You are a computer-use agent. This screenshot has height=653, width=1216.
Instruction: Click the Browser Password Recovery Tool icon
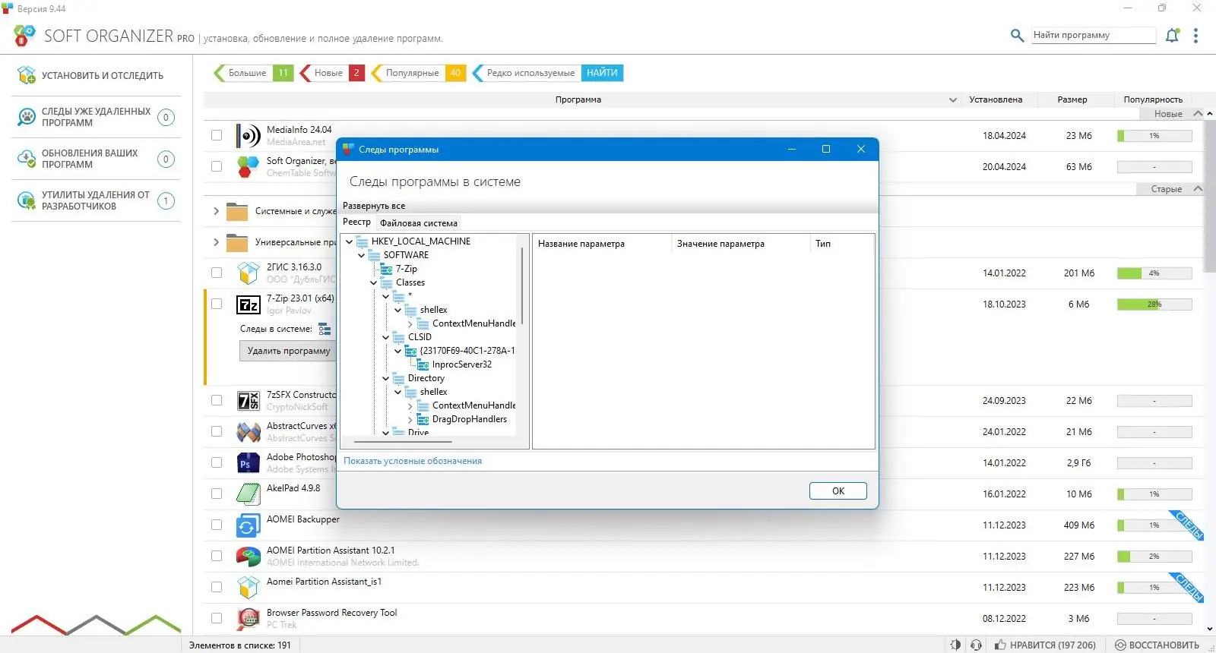(248, 619)
